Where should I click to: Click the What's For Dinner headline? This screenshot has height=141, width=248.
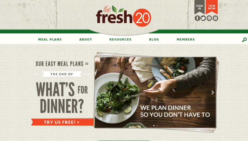tap(62, 97)
